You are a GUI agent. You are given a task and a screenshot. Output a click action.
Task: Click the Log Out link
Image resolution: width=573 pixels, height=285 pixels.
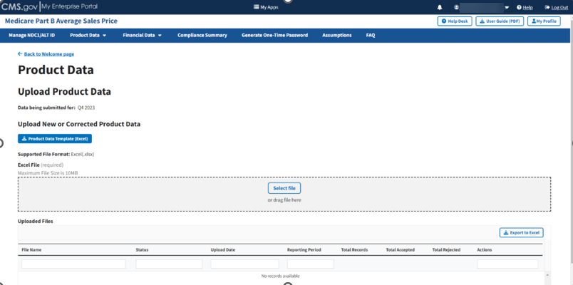[x=559, y=7]
